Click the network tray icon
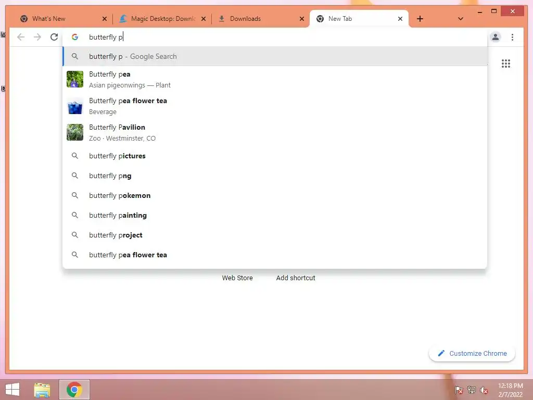The height and width of the screenshot is (400, 533). [x=472, y=390]
